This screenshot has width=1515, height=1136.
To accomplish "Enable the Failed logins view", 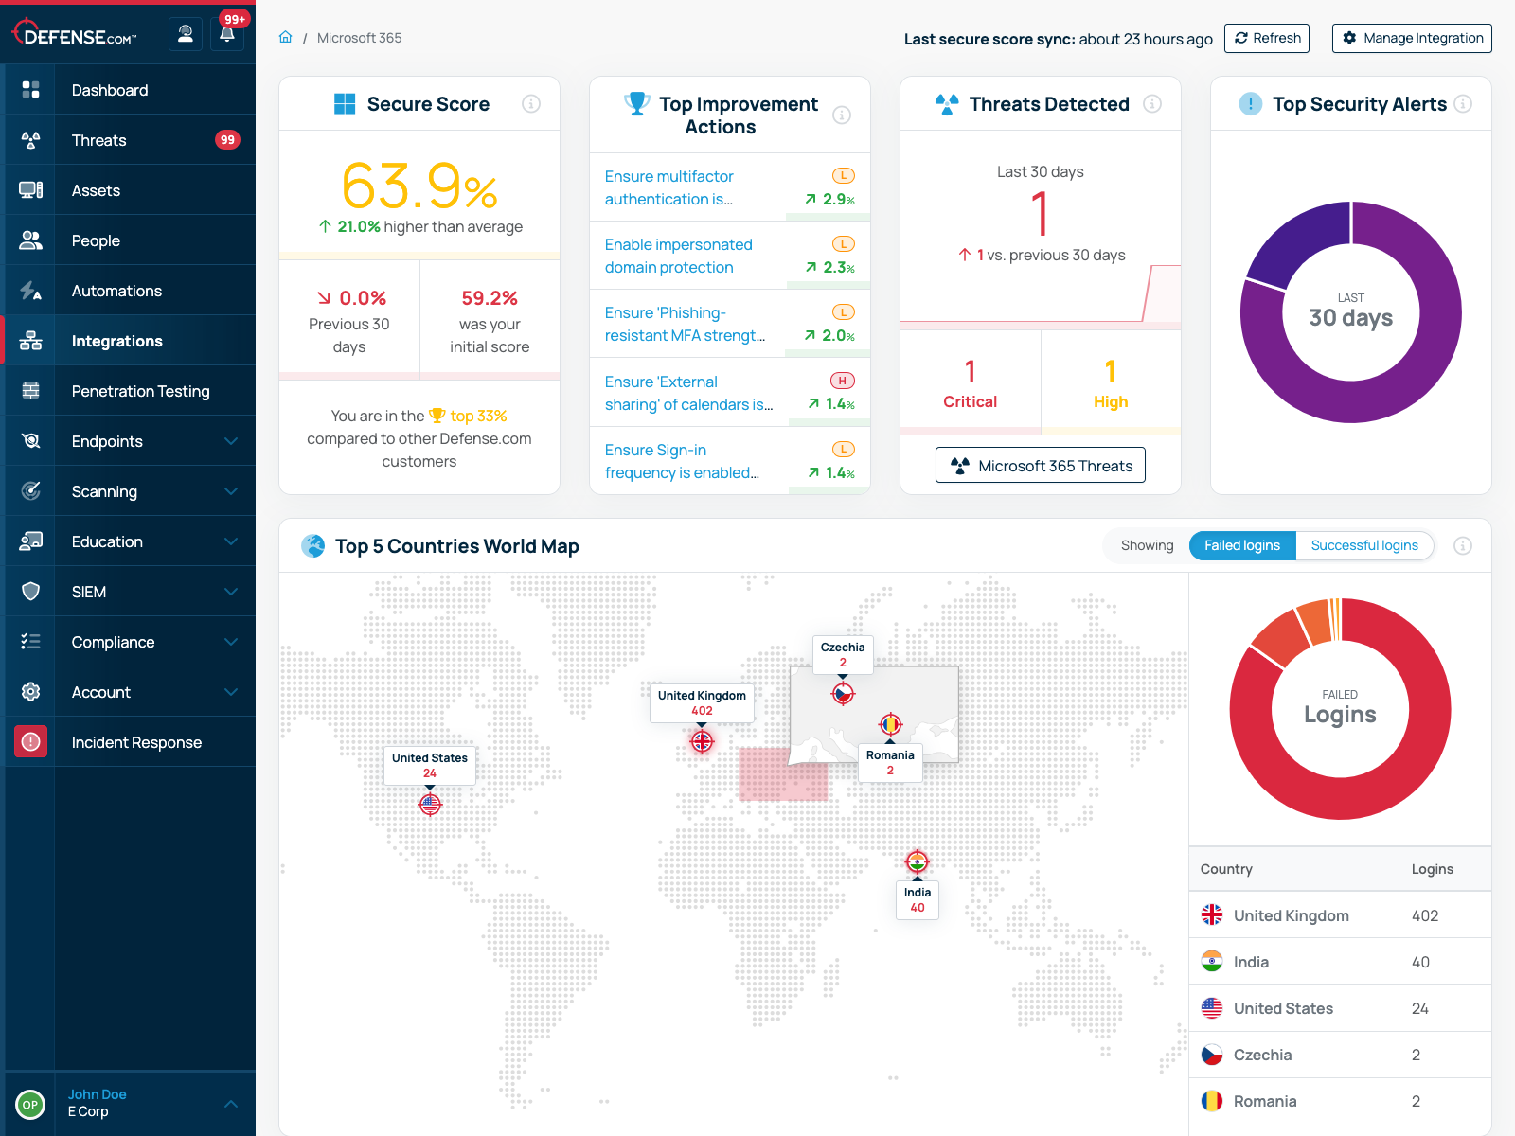I will (1241, 545).
